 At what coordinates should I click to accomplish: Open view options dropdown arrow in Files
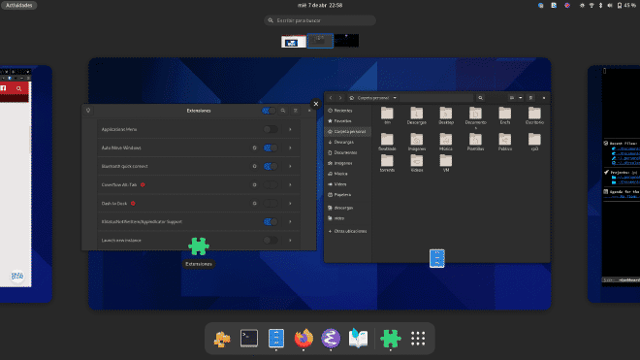[x=521, y=98]
